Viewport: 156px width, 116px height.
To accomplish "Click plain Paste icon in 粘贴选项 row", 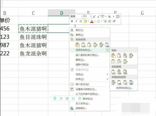I will coord(78,45).
